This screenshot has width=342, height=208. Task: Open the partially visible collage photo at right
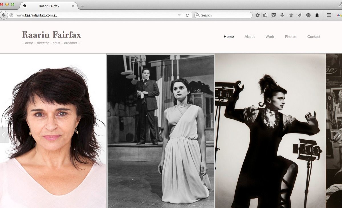pos(334,131)
